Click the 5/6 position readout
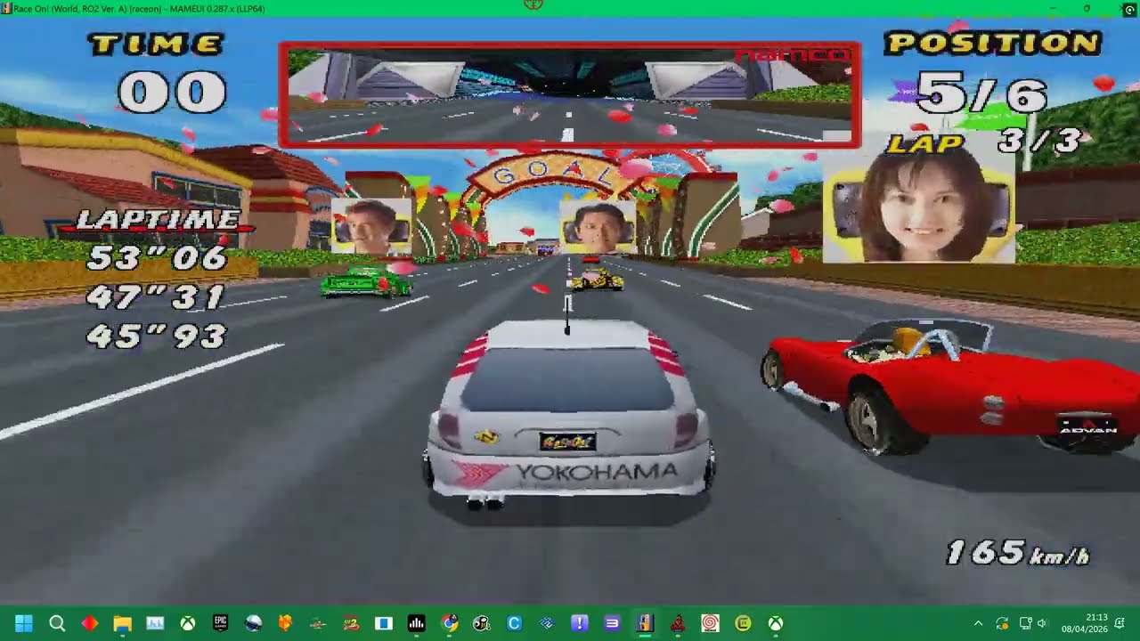1140x641 pixels. (x=981, y=93)
